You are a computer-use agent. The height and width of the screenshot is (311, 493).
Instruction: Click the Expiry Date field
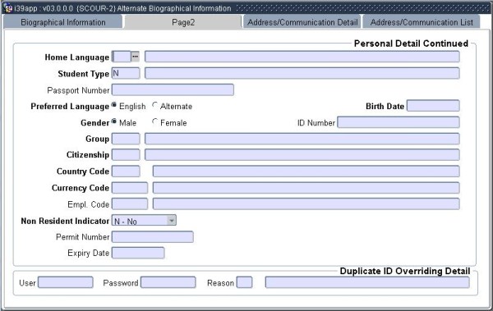(138, 253)
